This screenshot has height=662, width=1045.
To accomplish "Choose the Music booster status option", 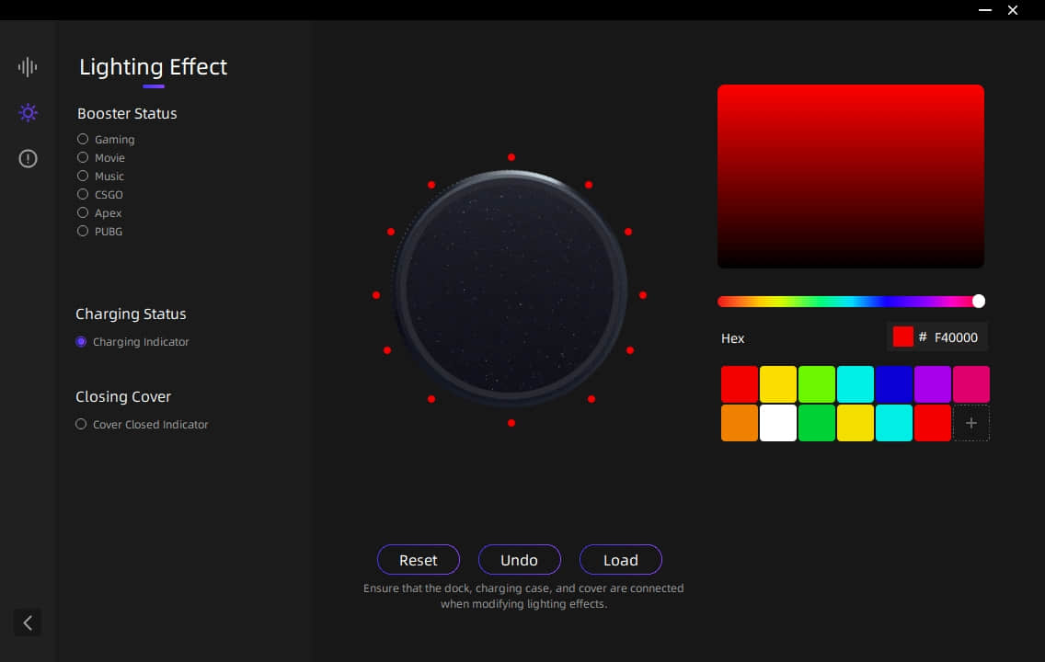I will click(83, 177).
